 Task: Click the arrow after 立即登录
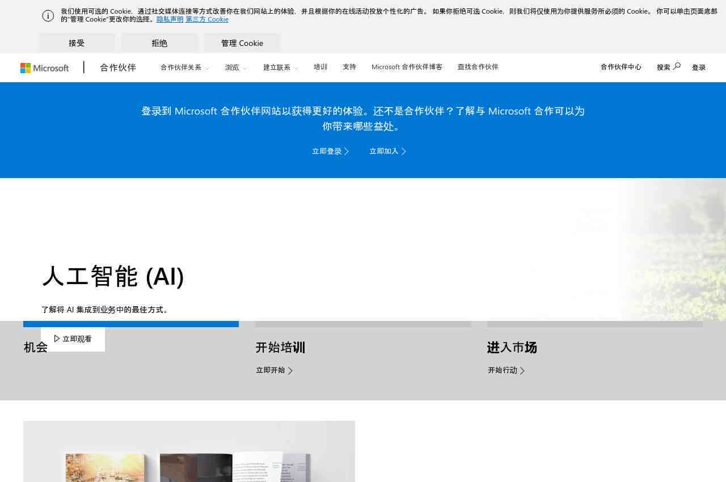pyautogui.click(x=347, y=151)
